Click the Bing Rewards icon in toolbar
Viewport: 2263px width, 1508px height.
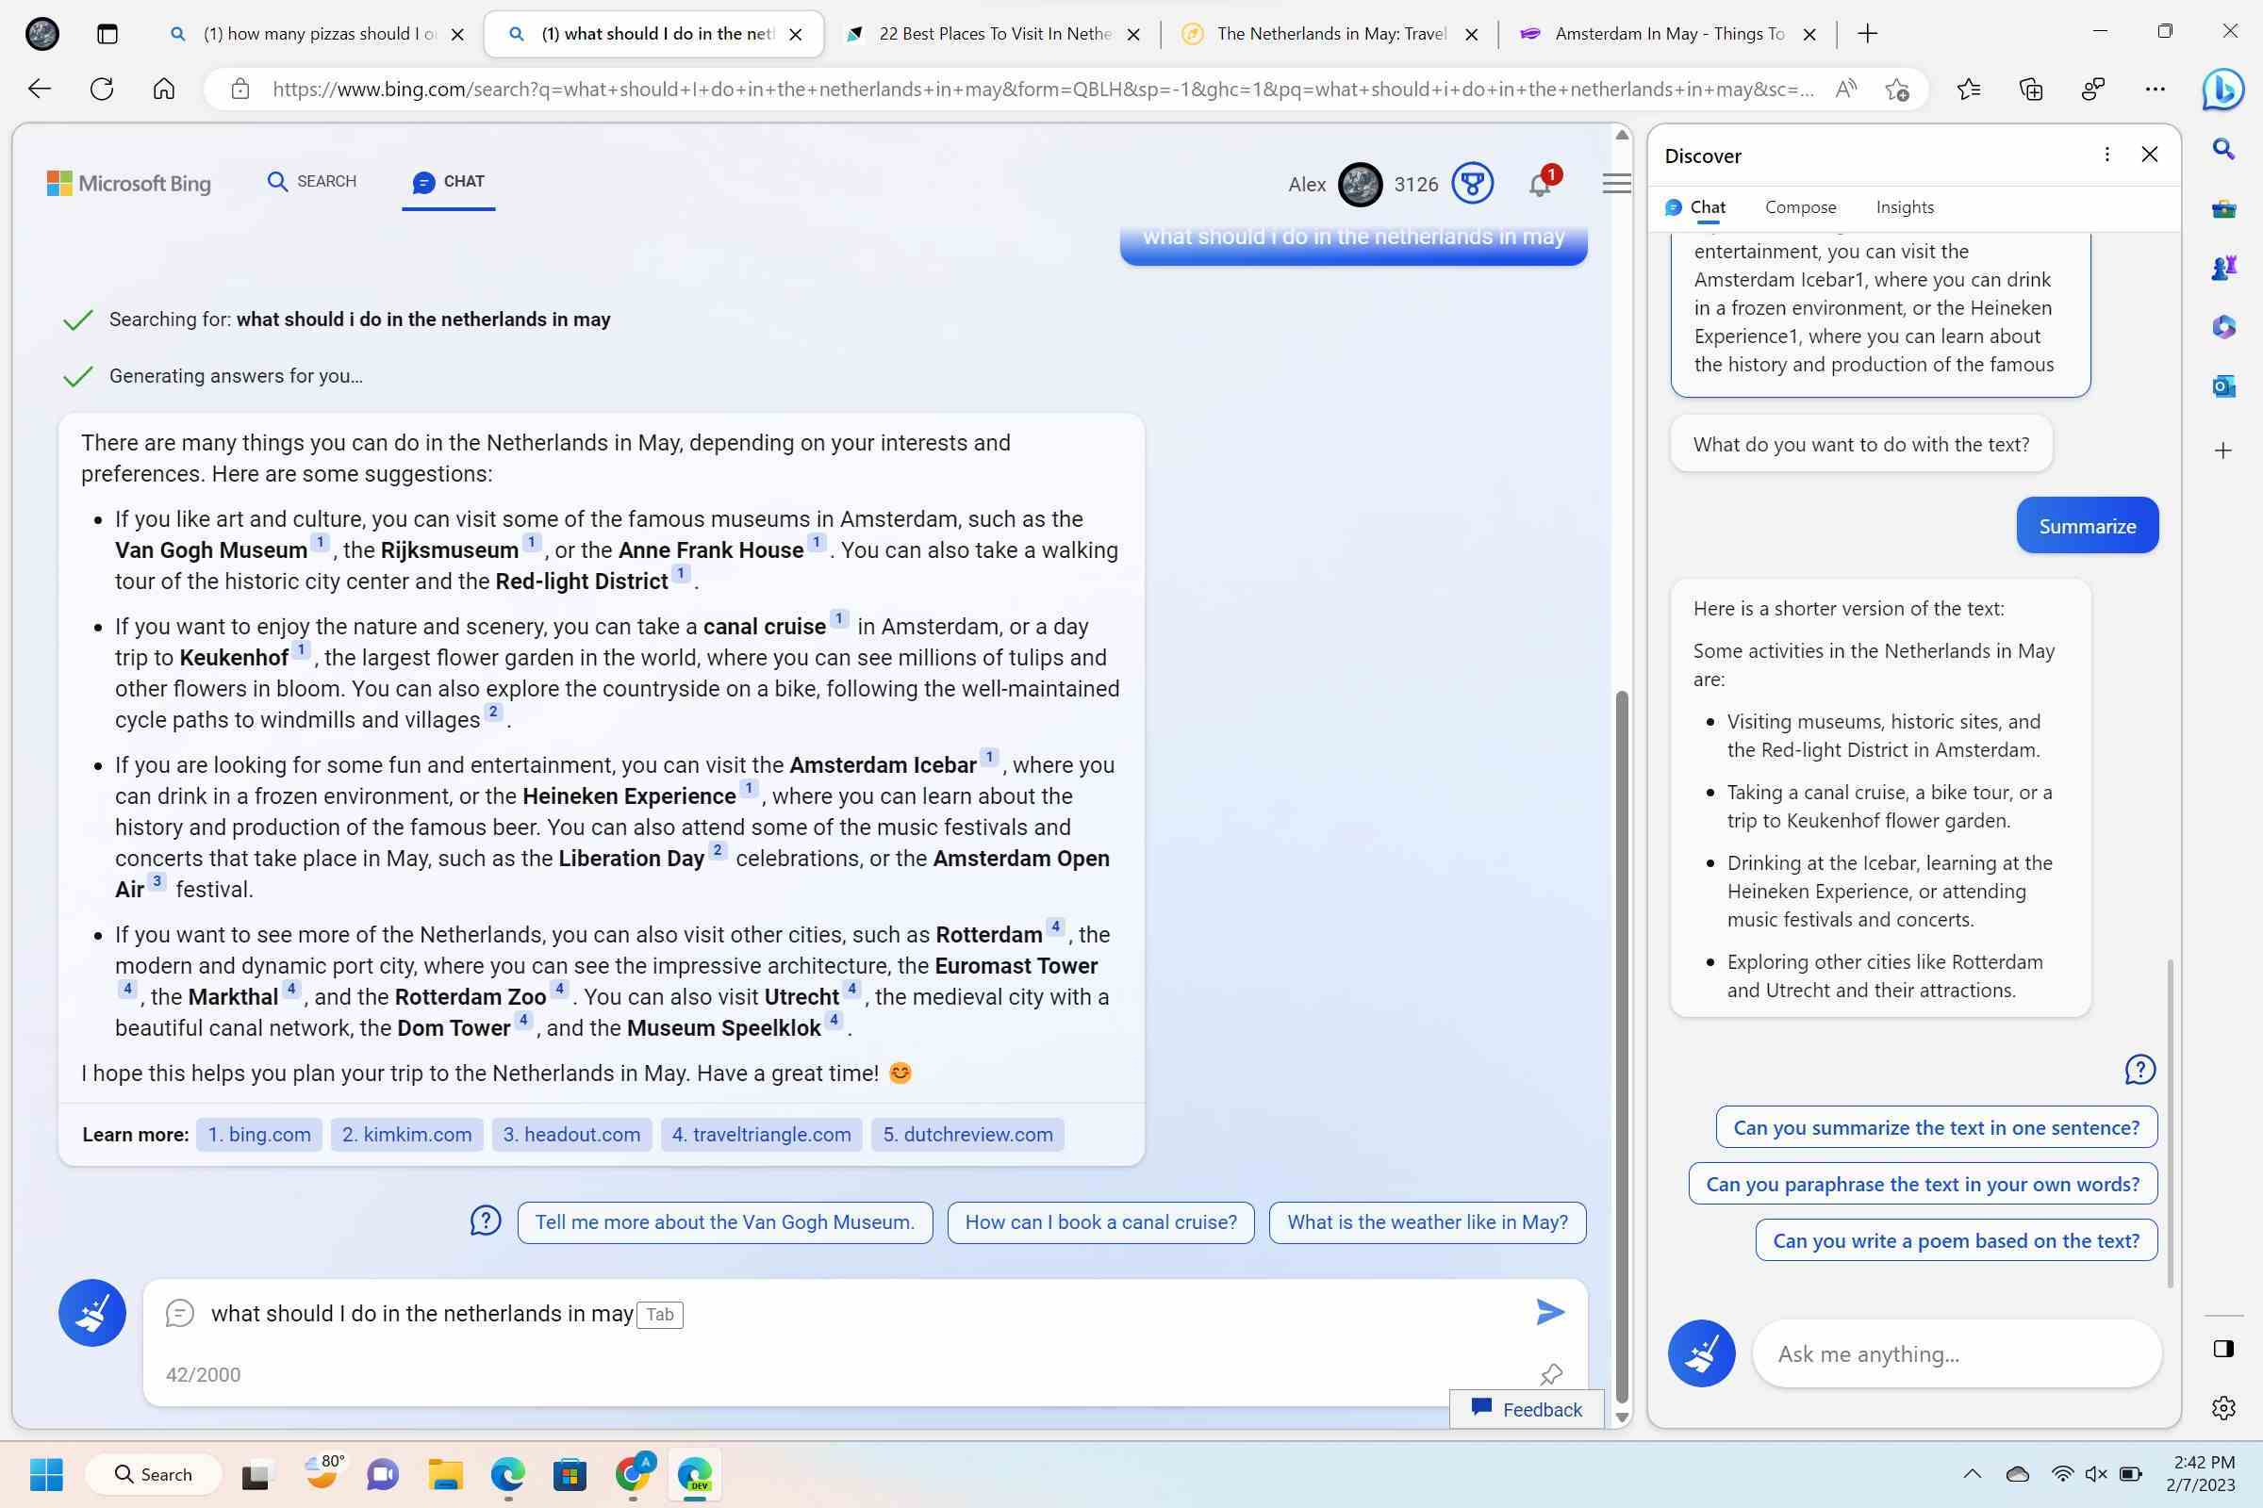[x=1472, y=182]
